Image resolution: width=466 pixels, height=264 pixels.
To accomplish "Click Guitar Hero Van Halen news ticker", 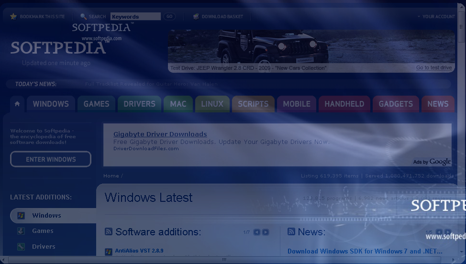I will 151,84.
